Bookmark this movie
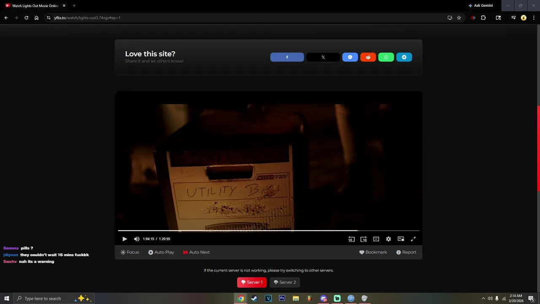Screen dimensions: 540x304 click(x=373, y=252)
